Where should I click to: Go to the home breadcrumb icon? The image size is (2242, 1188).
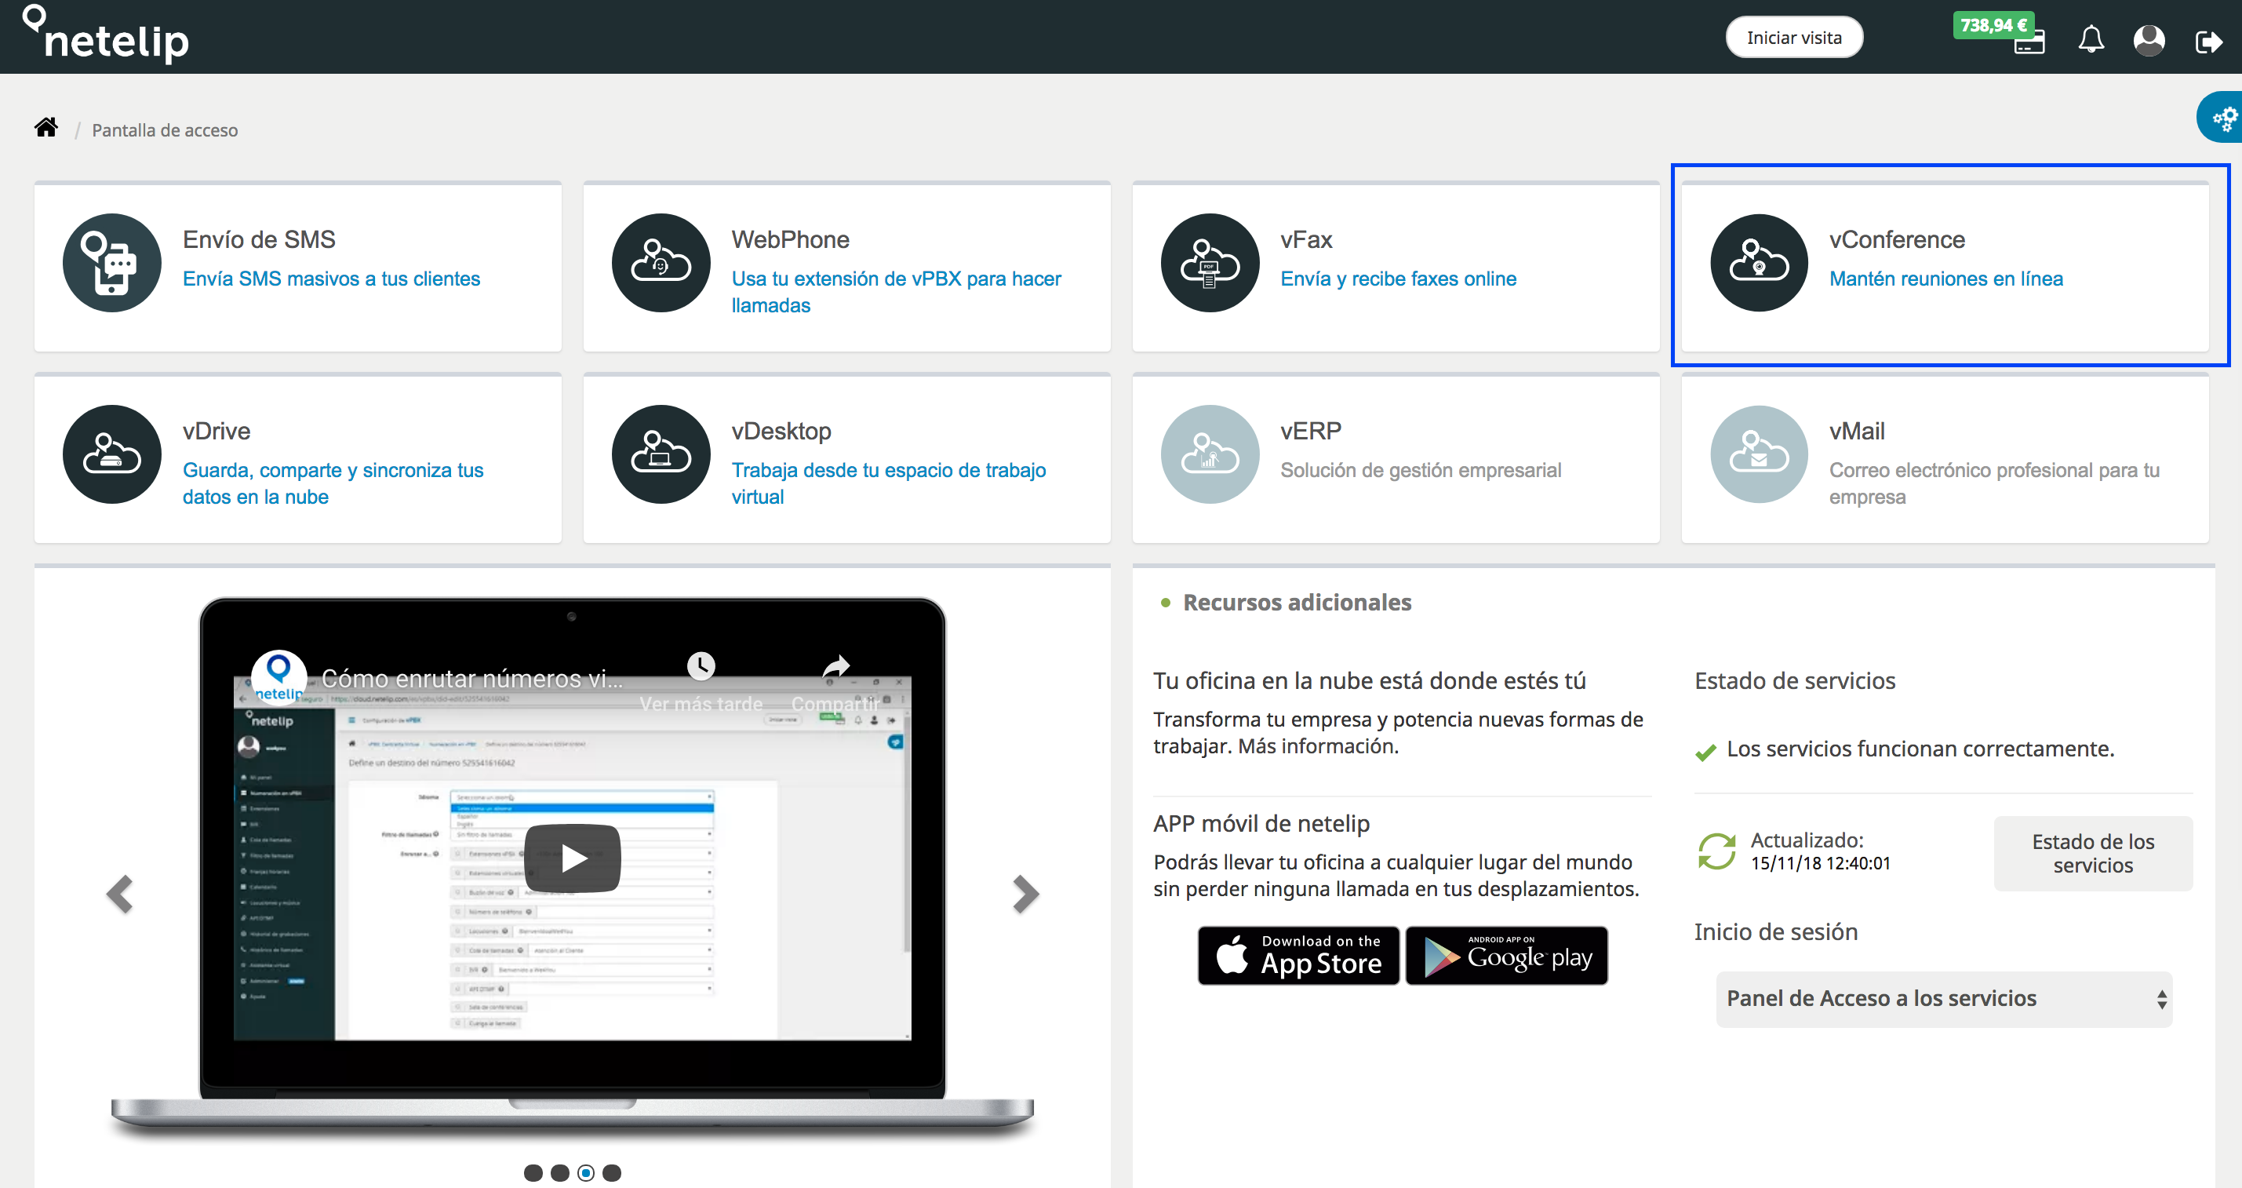tap(46, 128)
